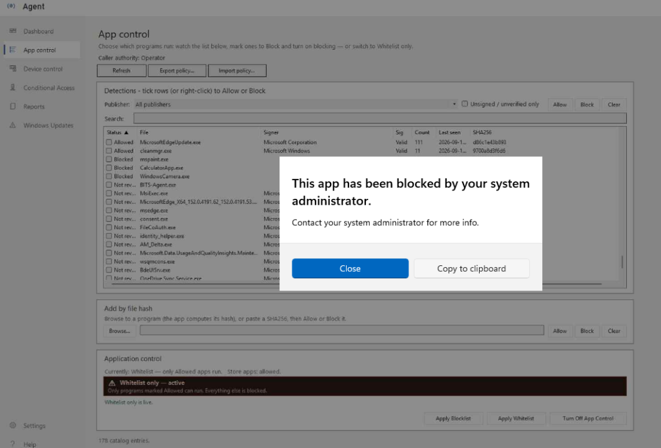Enable Unsigned / unverified only checkbox
Image resolution: width=661 pixels, height=448 pixels.
pyautogui.click(x=465, y=104)
